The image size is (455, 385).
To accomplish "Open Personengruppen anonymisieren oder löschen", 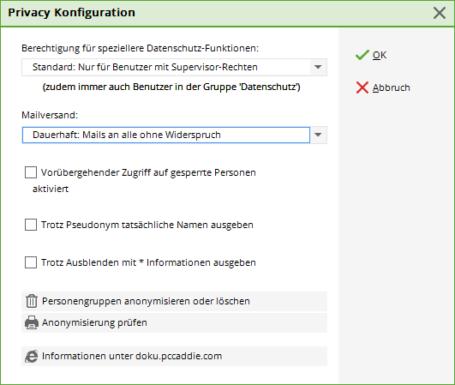I will coord(174,301).
